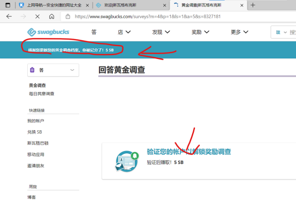The height and width of the screenshot is (201, 296).
Task: Open the tab actions menu icon
Action: (7, 5)
